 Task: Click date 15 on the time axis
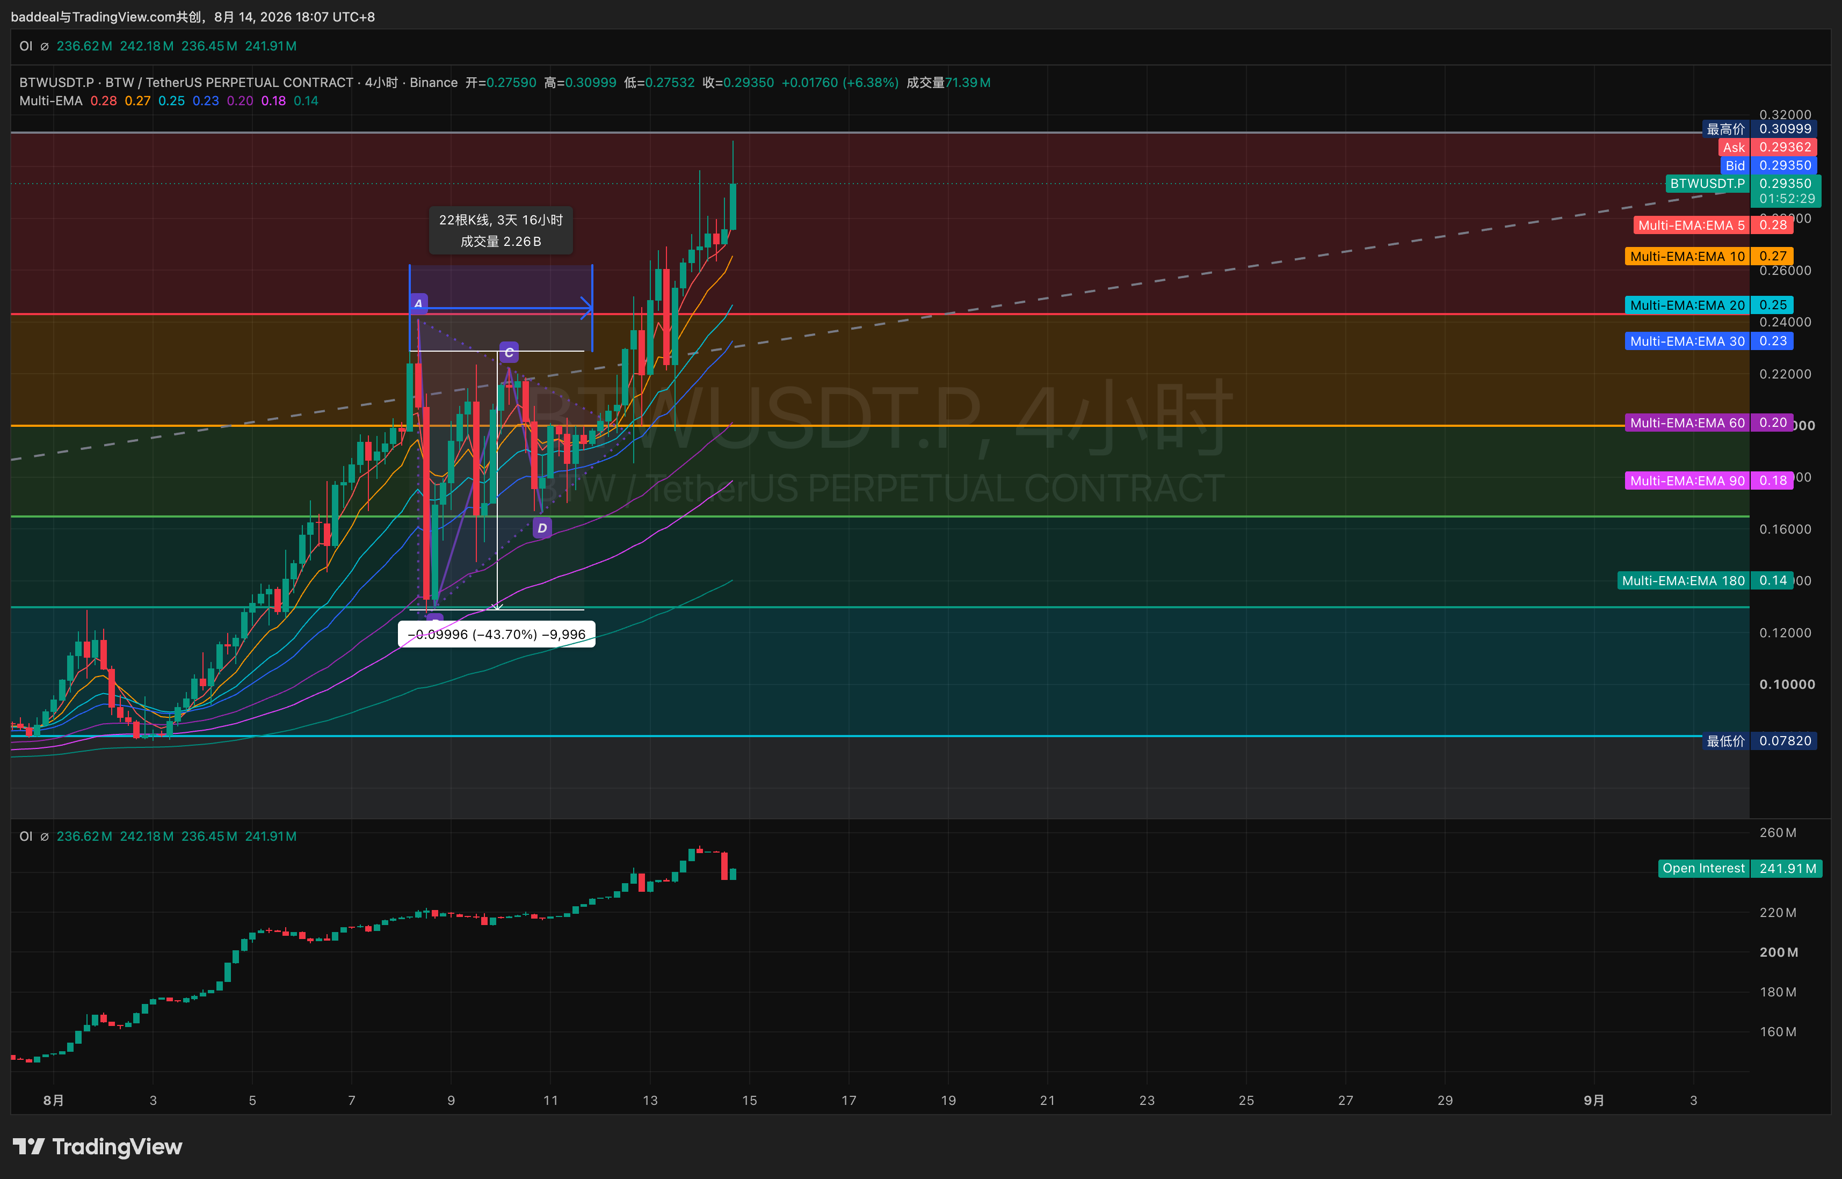[750, 1100]
